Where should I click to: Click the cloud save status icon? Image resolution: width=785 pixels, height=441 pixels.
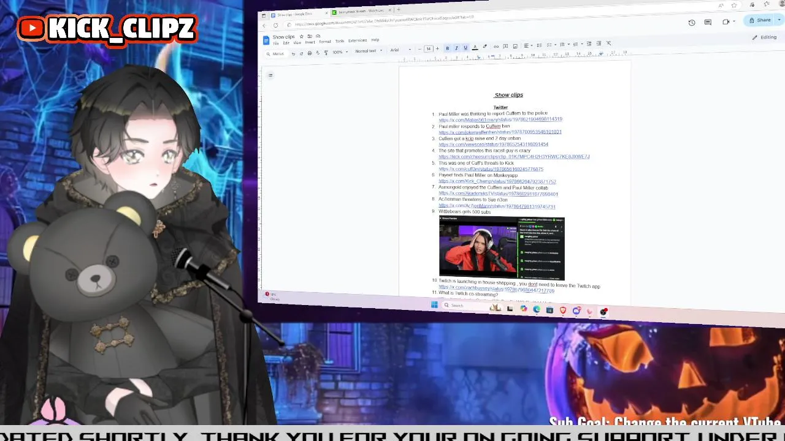coord(318,36)
